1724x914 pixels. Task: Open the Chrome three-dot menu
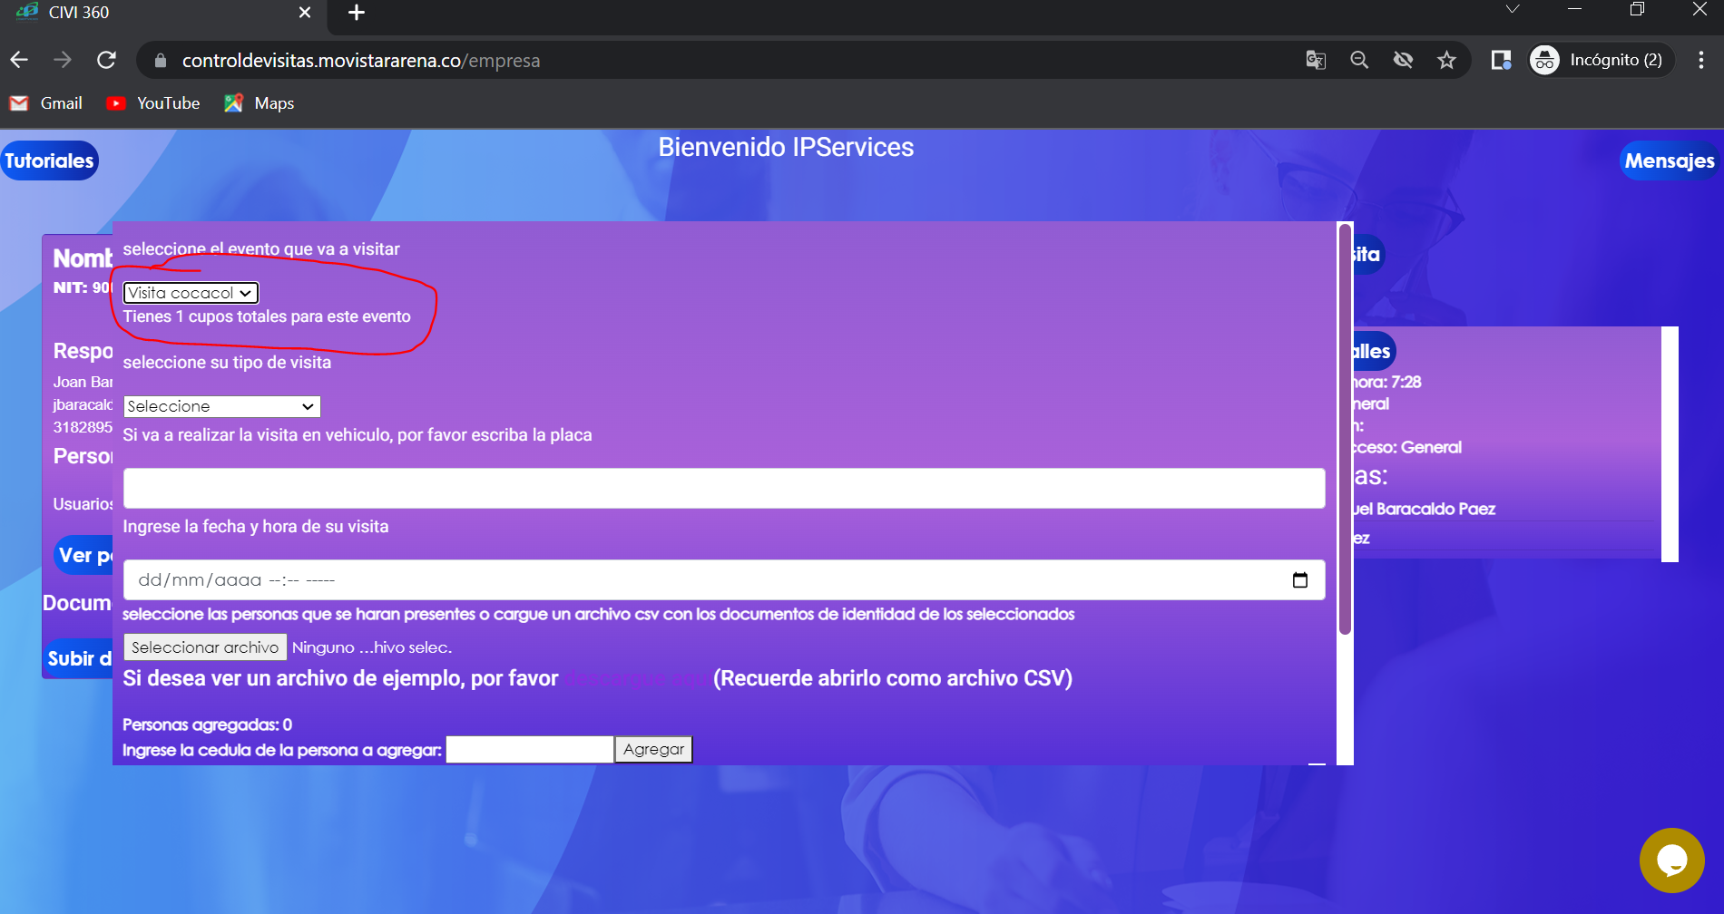coord(1701,60)
